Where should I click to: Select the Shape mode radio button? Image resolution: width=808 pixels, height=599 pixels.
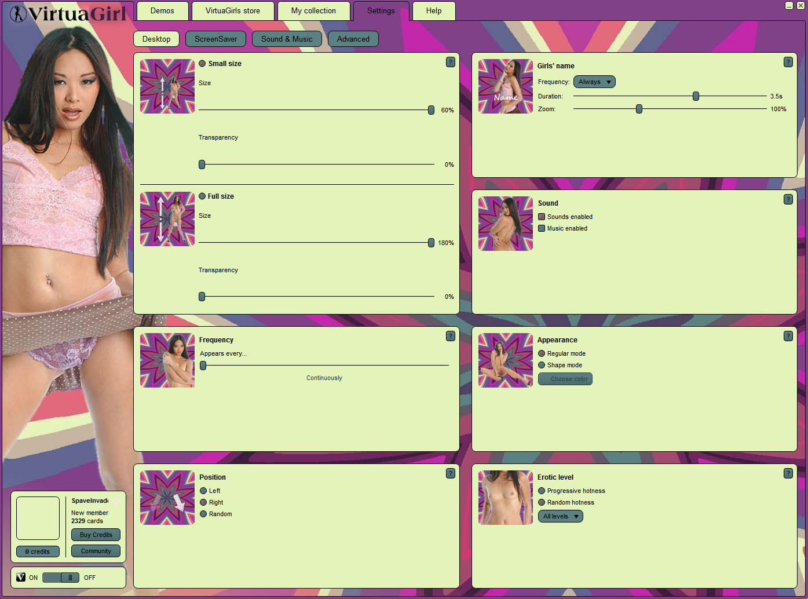[542, 365]
